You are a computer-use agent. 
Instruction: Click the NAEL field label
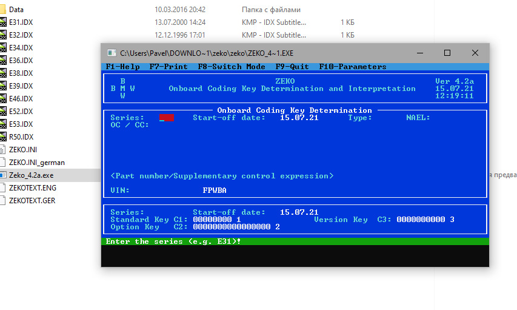tap(418, 118)
